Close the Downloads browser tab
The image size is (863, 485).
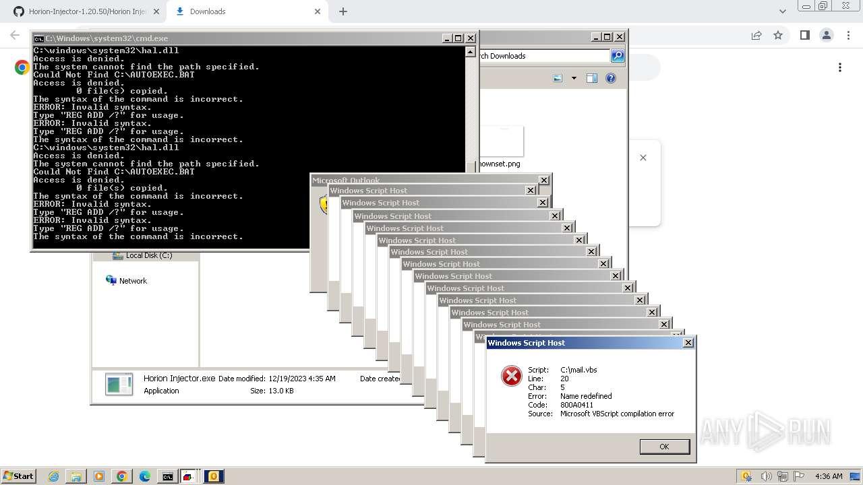[318, 11]
